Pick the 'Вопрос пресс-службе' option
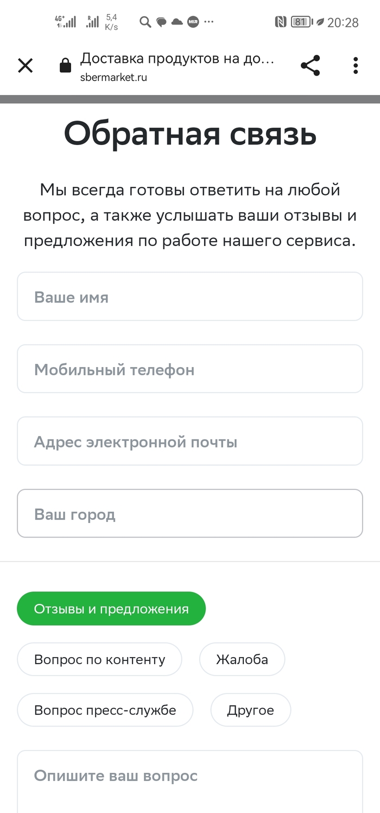Screen dimensions: 380x813 (105, 710)
